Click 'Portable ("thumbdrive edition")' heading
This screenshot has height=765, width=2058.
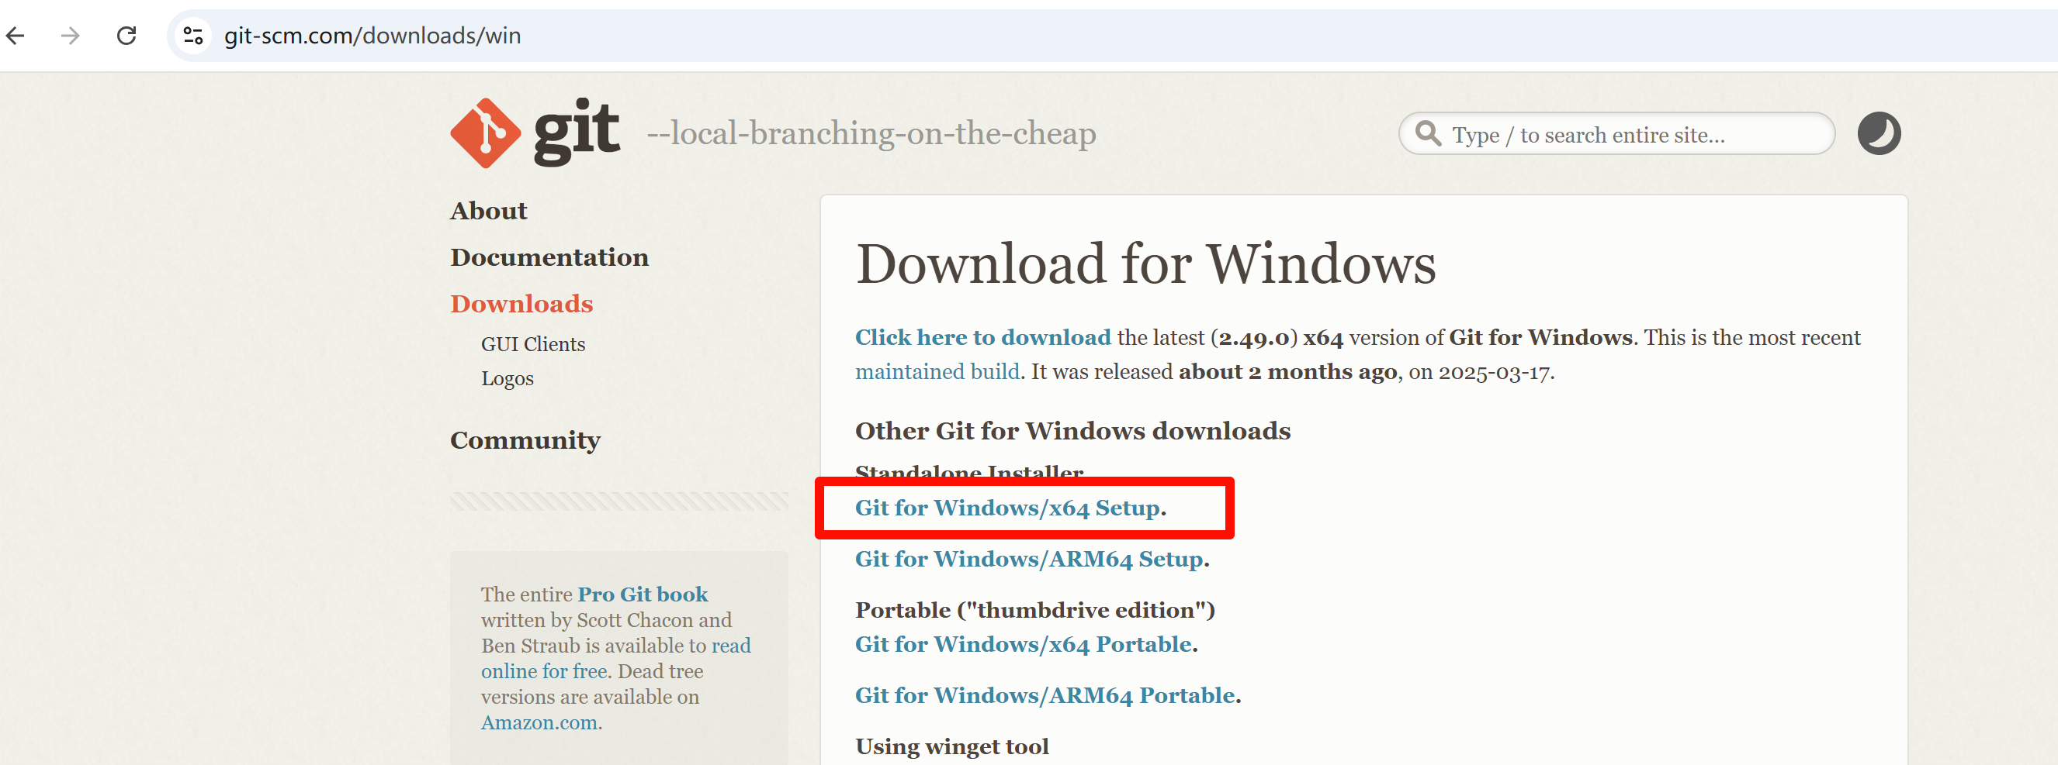pos(1034,609)
